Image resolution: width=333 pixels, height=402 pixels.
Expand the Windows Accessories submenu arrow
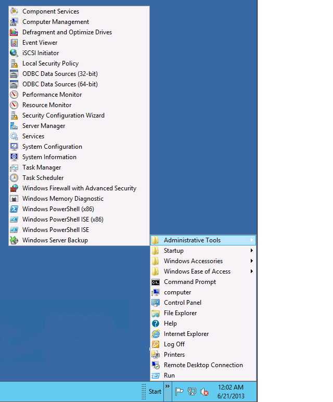click(252, 261)
